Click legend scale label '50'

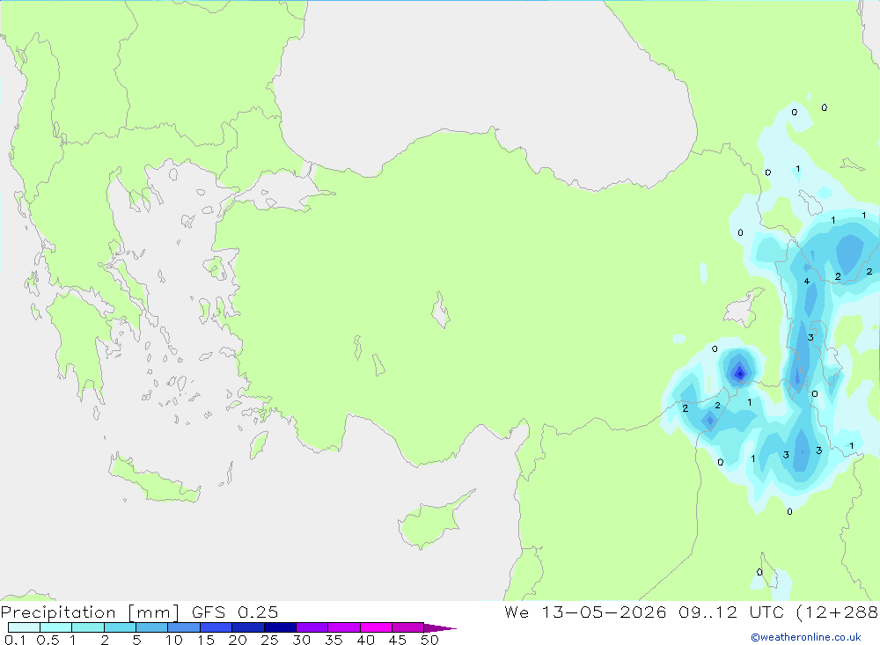(x=429, y=640)
